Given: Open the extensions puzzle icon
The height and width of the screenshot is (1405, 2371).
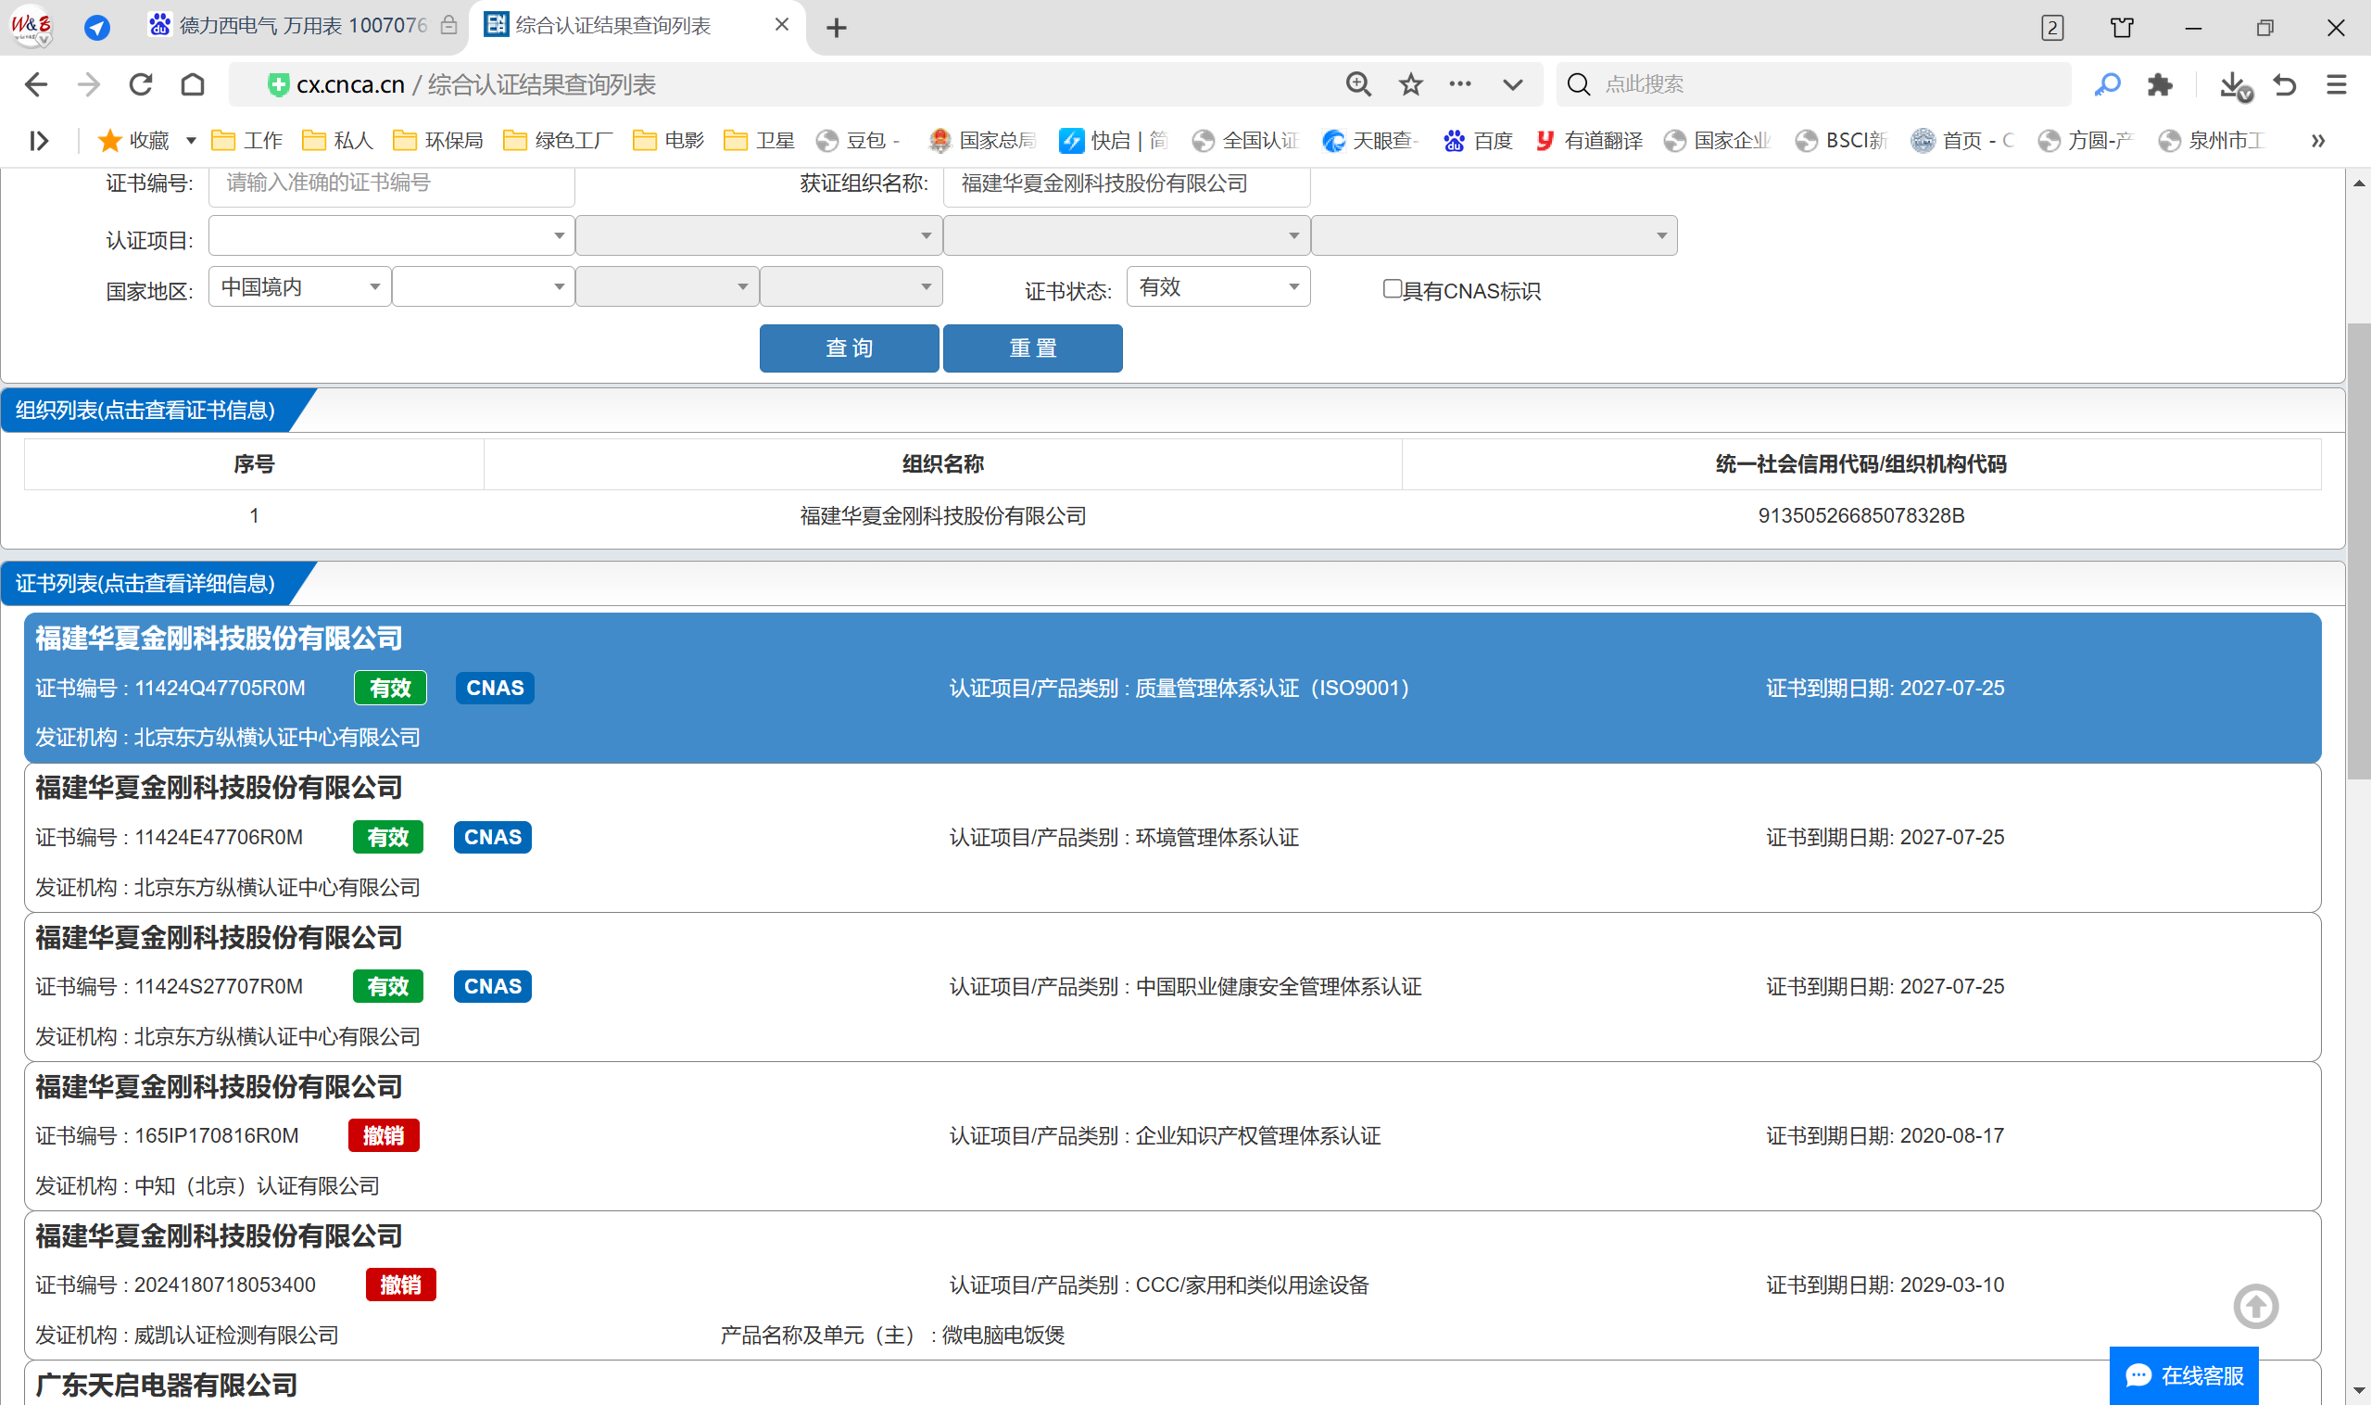Looking at the screenshot, I should pyautogui.click(x=2159, y=84).
